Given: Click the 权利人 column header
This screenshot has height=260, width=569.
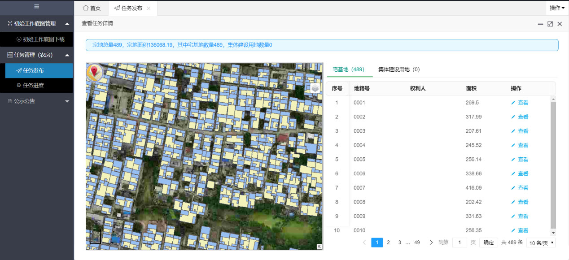Looking at the screenshot, I should (418, 89).
